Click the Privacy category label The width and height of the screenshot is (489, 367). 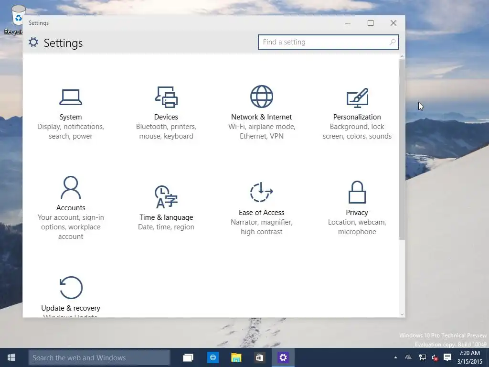[x=357, y=213]
